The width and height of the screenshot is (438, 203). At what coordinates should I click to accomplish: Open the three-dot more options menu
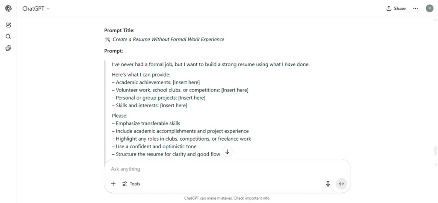(x=415, y=9)
